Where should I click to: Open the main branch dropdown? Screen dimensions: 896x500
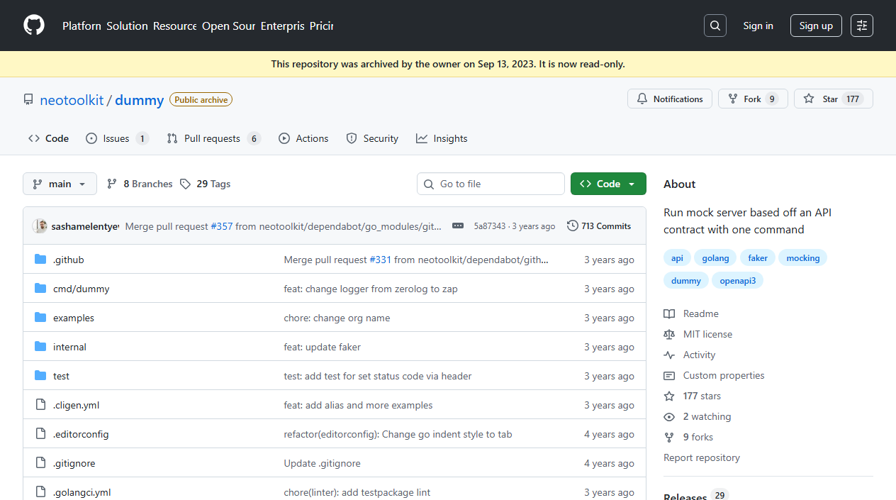pos(60,184)
